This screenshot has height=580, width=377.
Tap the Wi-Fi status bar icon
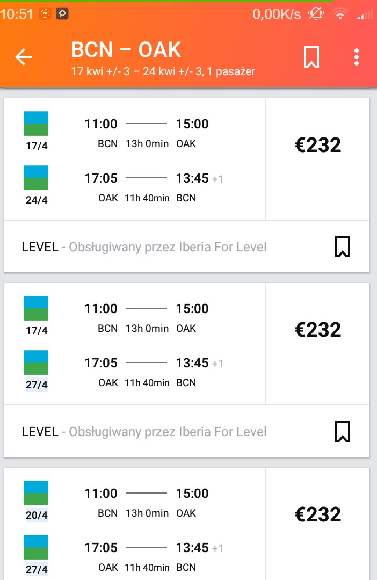(340, 15)
